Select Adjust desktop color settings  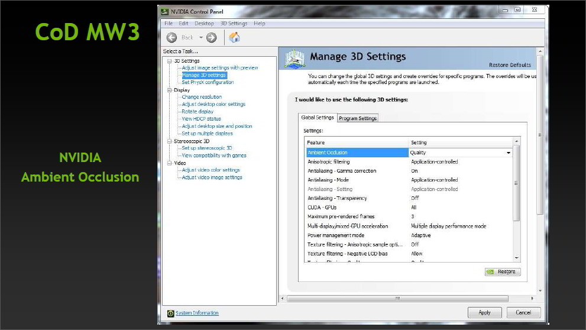point(213,104)
